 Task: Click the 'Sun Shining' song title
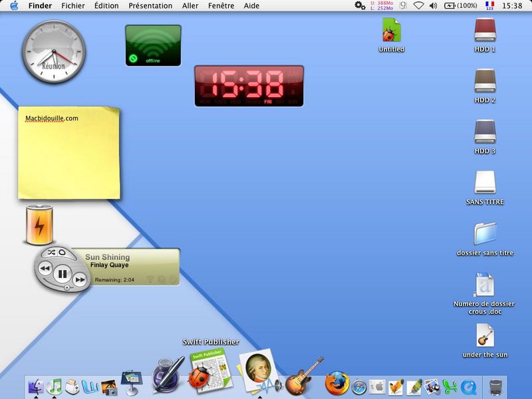(x=108, y=257)
